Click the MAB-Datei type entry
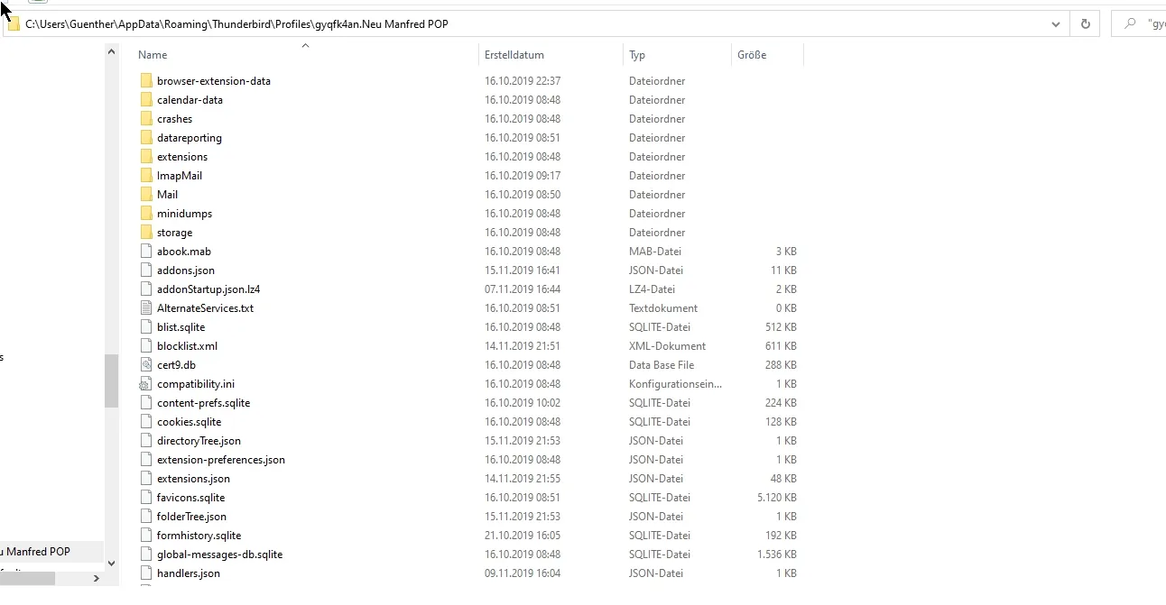The height and width of the screenshot is (605, 1166). [x=655, y=252]
